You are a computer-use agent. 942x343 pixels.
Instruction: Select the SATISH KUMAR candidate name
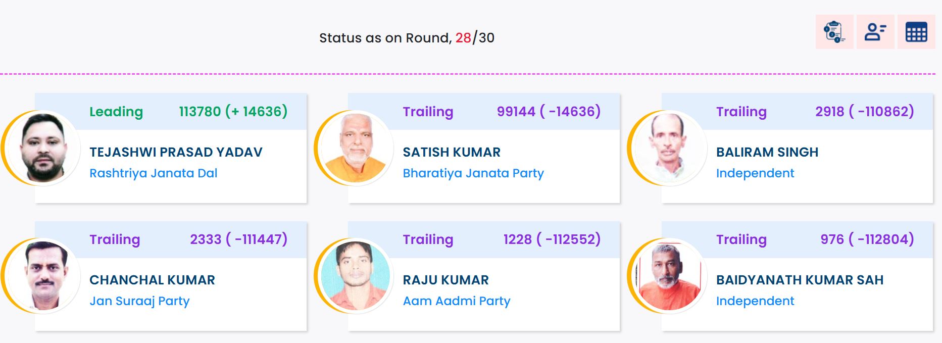(x=451, y=152)
